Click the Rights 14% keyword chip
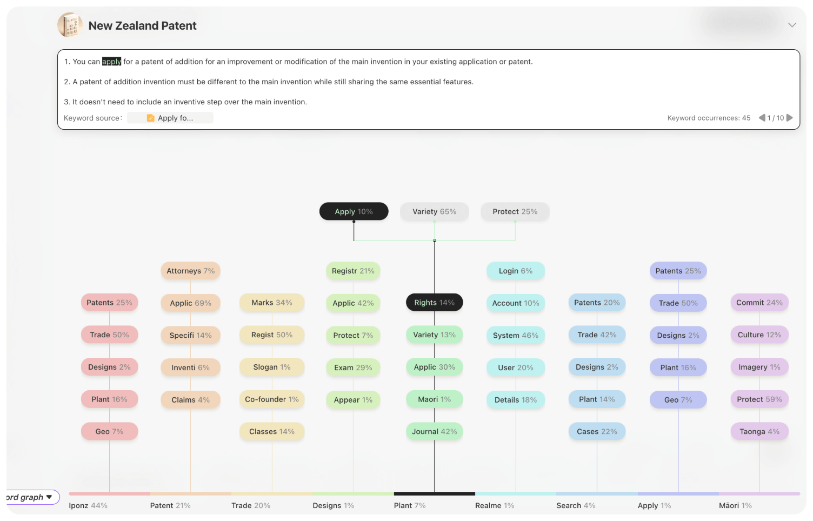 (x=434, y=303)
